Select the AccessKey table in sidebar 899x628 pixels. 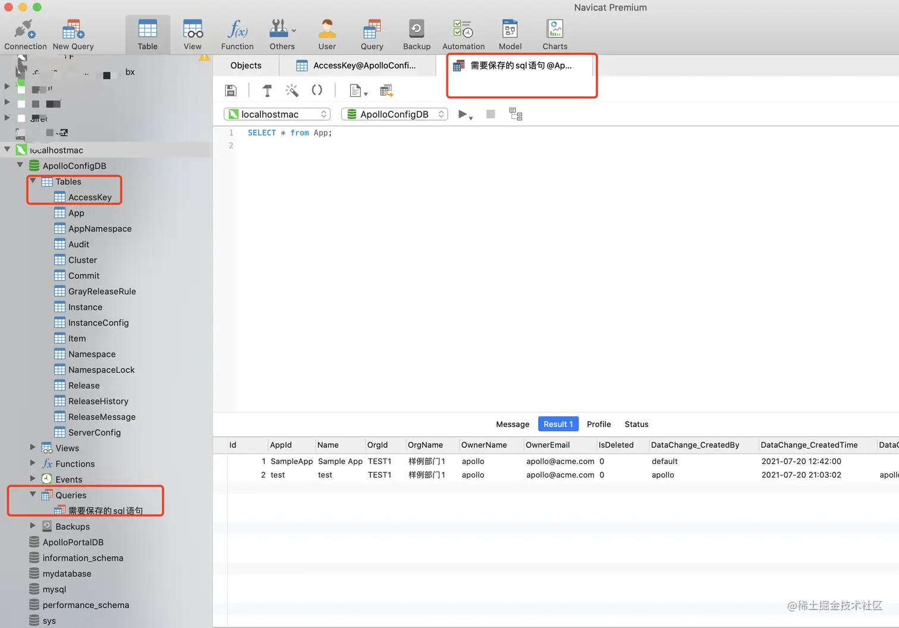click(x=90, y=197)
